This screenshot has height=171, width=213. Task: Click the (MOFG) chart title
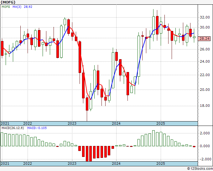pyautogui.click(x=8, y=2)
